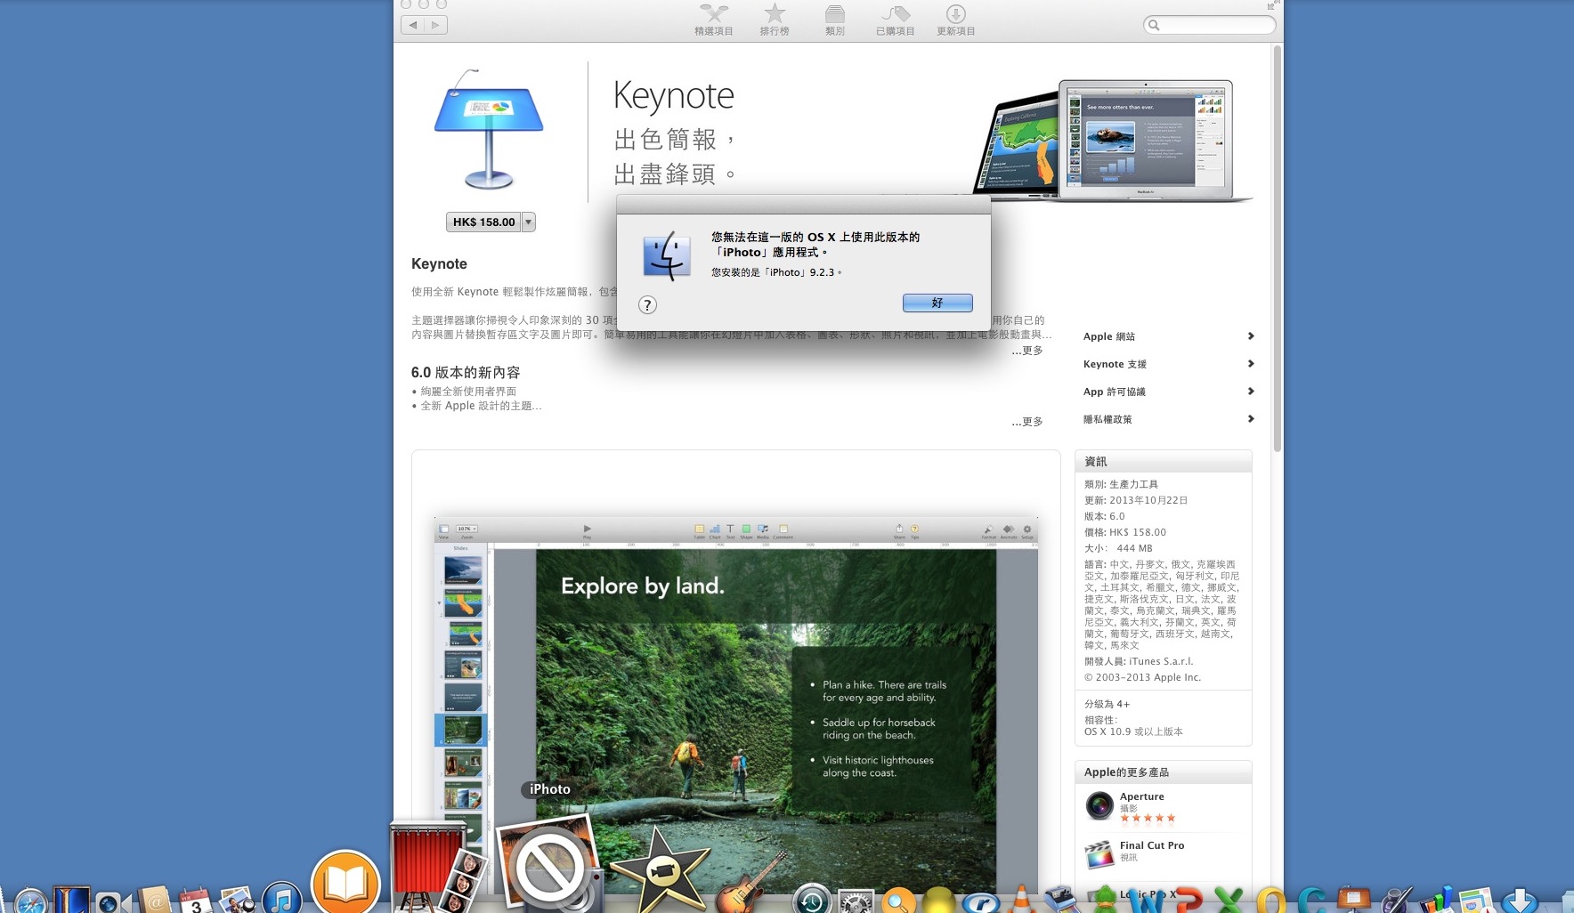The width and height of the screenshot is (1574, 913).
Task: Click the arrow next to Keynote 支援
Action: [1251, 363]
